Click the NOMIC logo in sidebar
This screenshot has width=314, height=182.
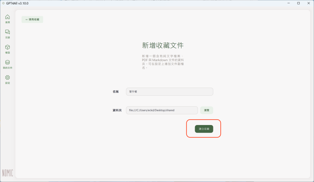7,173
